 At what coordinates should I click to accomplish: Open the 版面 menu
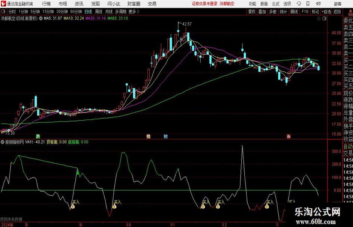264,4
